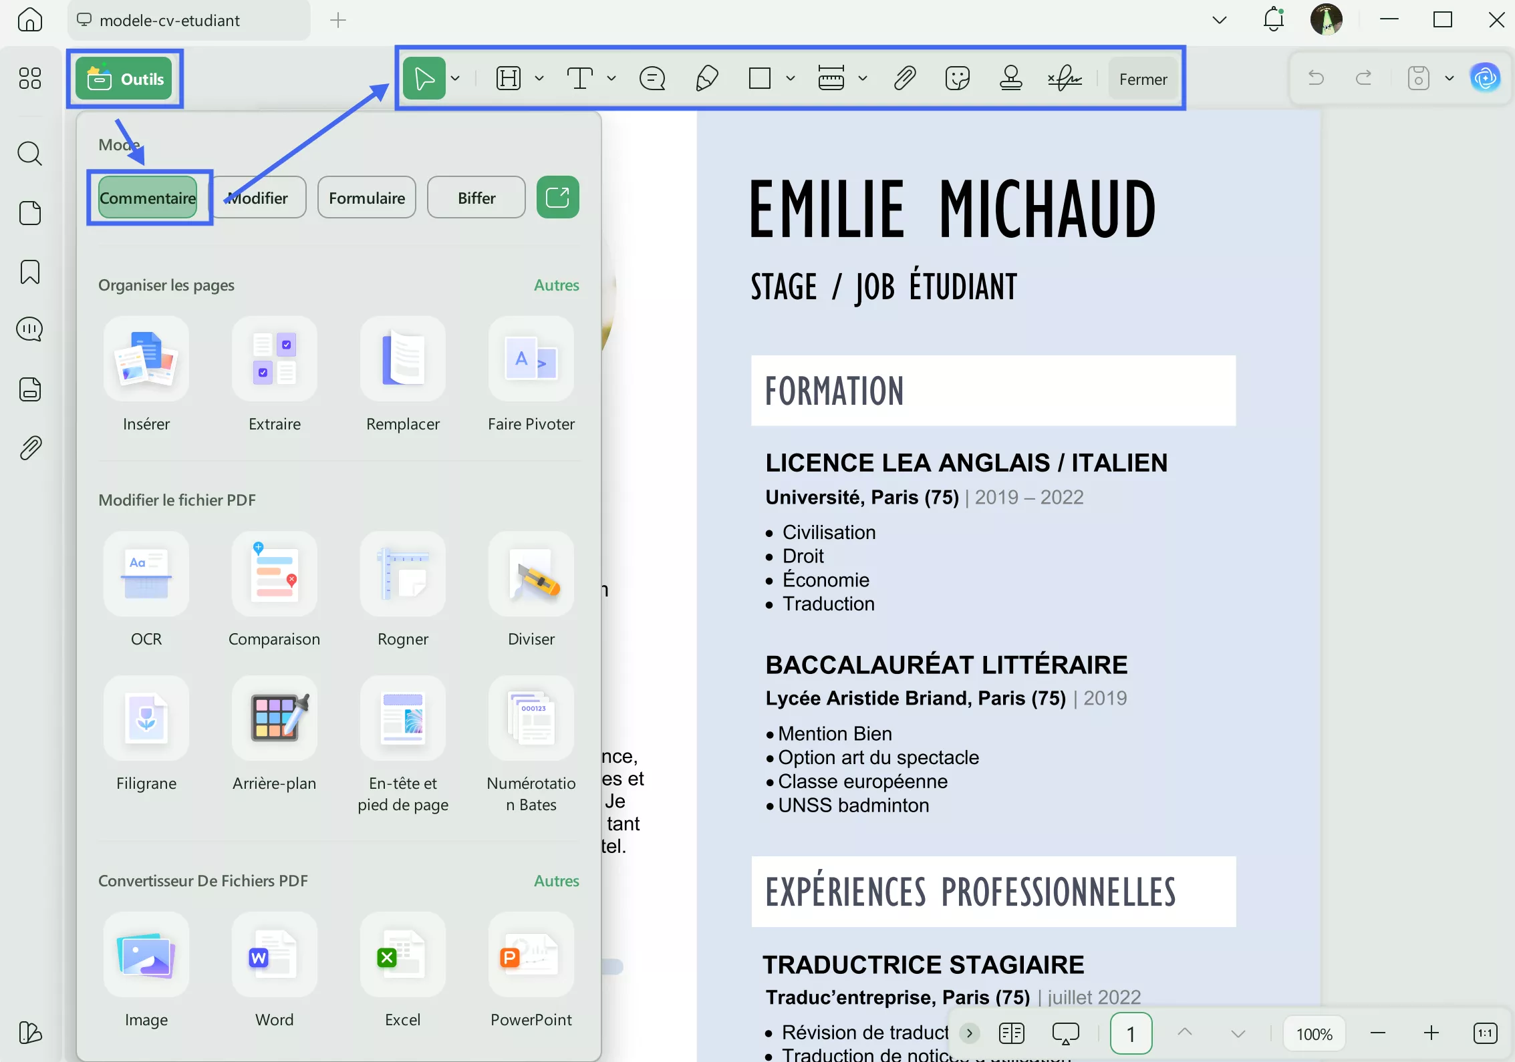Open the modele-cv-etudiant tab
Image resolution: width=1515 pixels, height=1062 pixels.
click(169, 21)
